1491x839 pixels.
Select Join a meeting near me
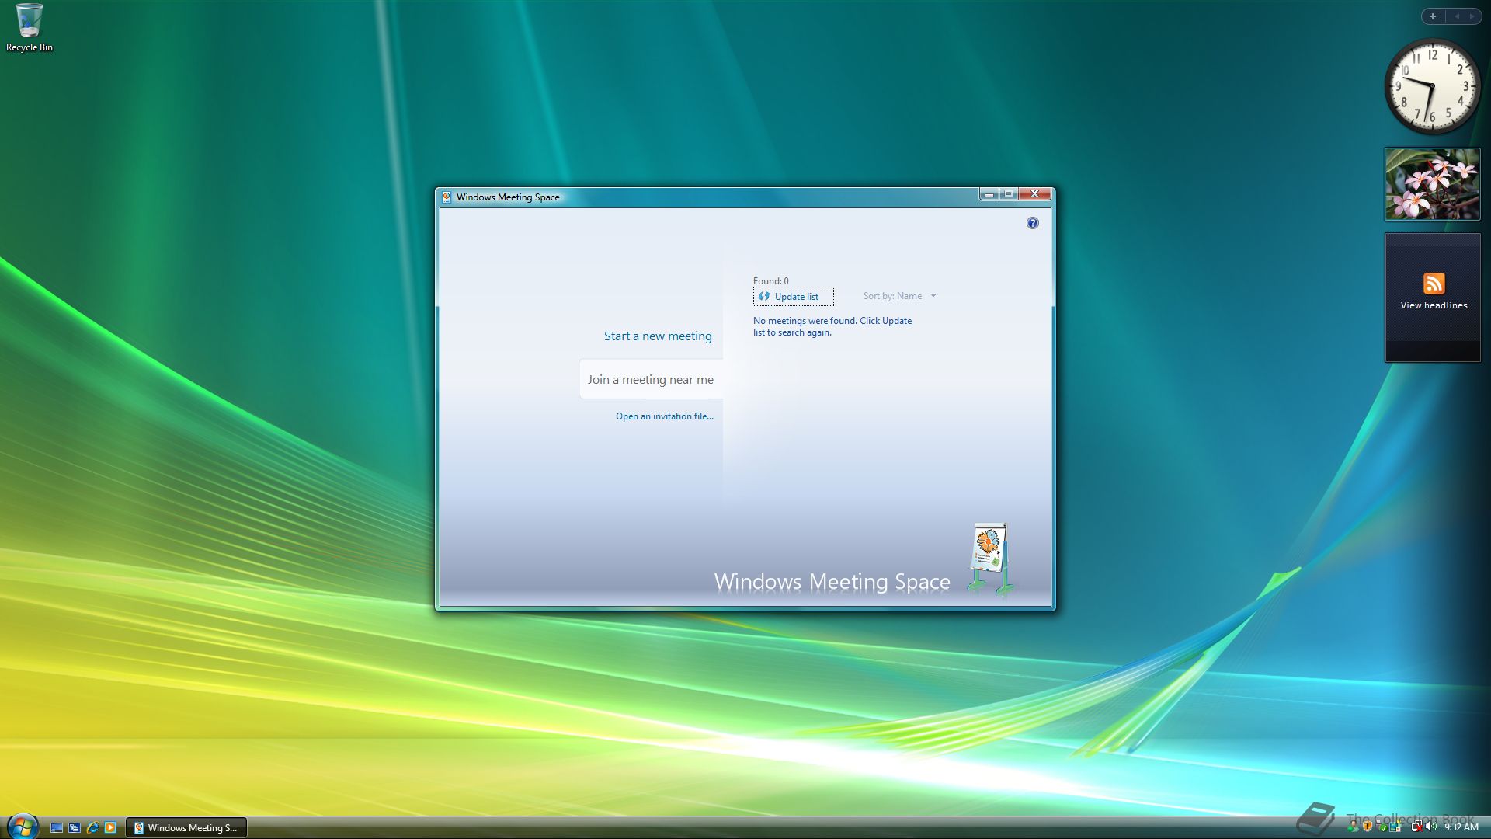pos(651,379)
